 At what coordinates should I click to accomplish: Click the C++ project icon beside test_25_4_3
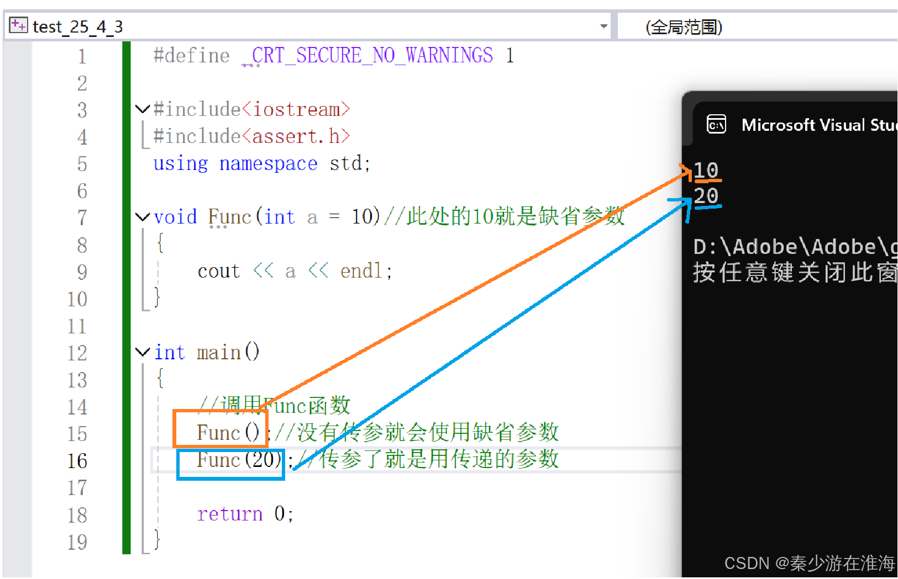click(x=18, y=25)
